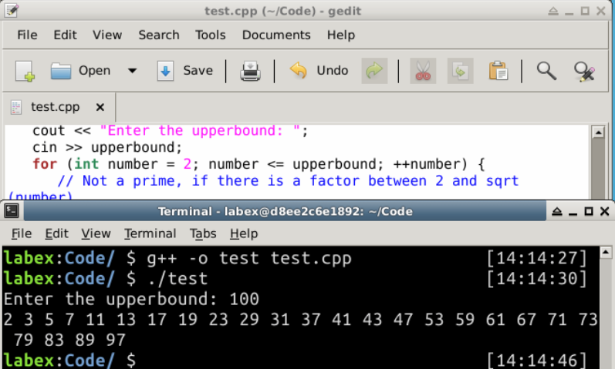Click the editor scrollbar up arrow
Screen dimensions: 615x369
(x=597, y=133)
